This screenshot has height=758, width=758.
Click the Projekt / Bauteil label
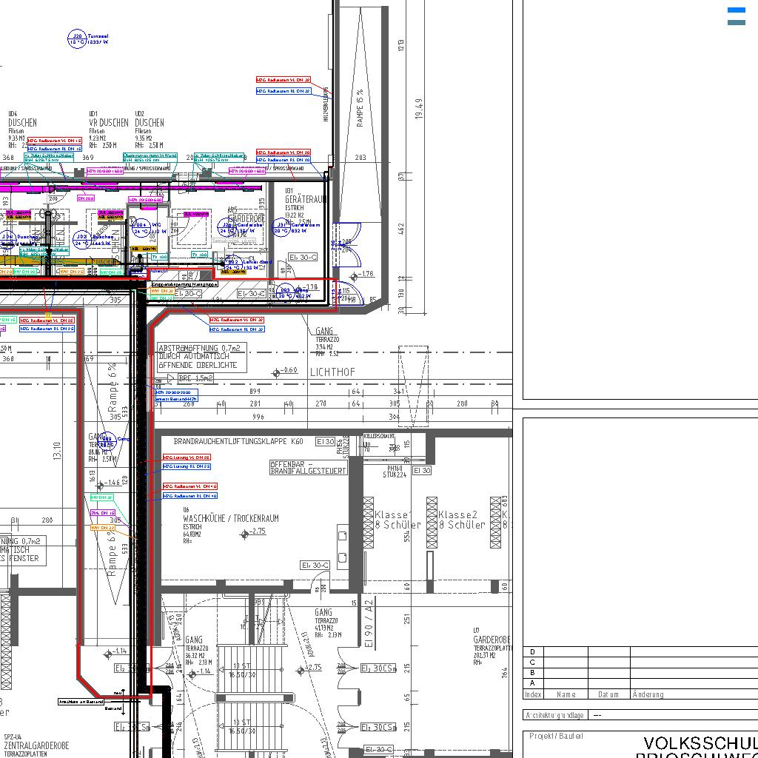click(556, 736)
